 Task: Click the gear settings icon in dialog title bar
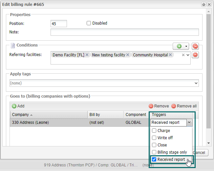(203, 5)
